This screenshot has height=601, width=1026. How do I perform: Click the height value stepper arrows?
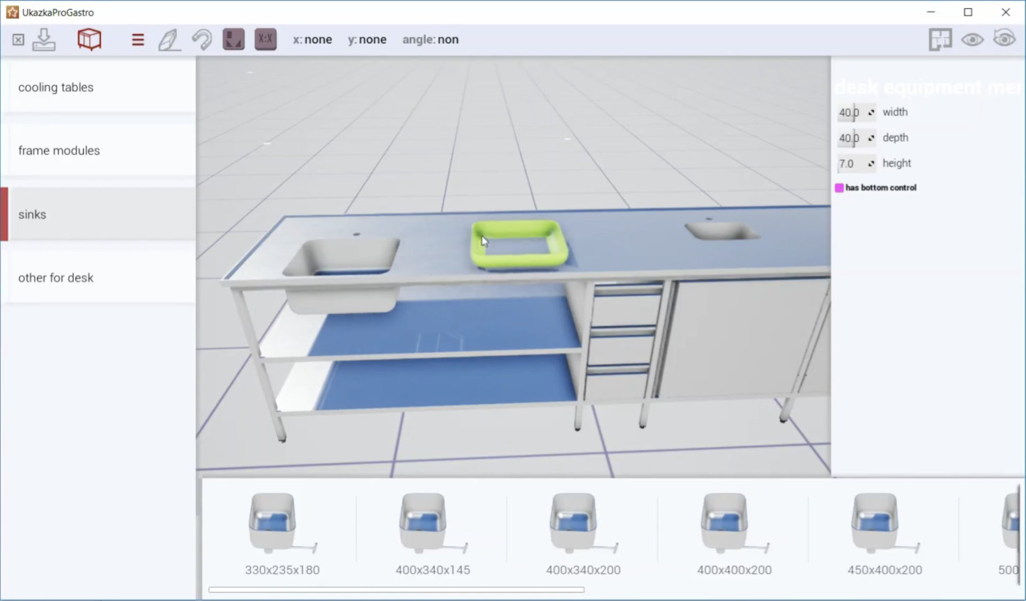coord(871,164)
